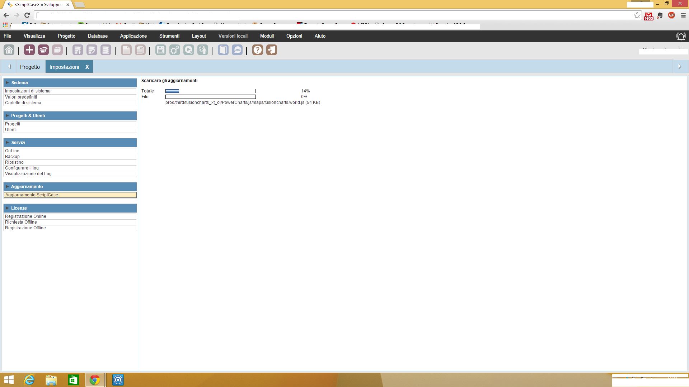Image resolution: width=689 pixels, height=387 pixels.
Task: Click the Totale download progress bar
Action: pyautogui.click(x=210, y=91)
